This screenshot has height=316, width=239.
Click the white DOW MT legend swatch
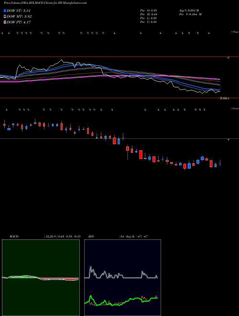pos(5,17)
